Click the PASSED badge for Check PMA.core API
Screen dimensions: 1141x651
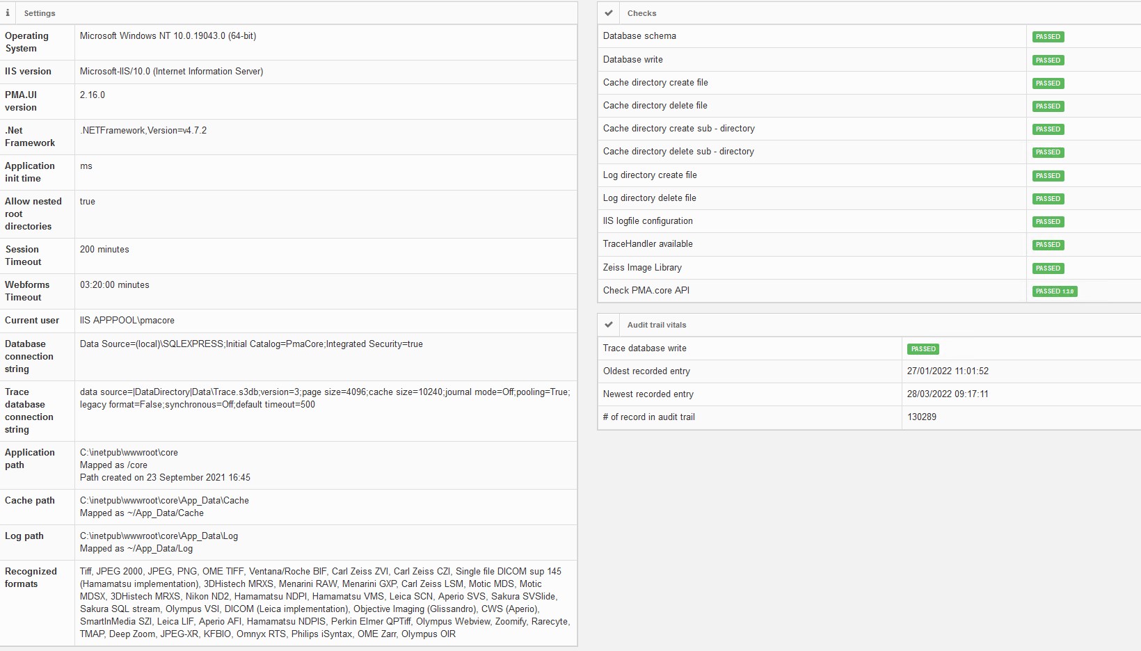(1055, 291)
